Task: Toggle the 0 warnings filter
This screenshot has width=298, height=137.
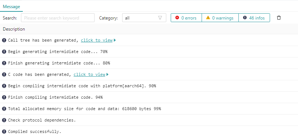Action: (x=220, y=18)
